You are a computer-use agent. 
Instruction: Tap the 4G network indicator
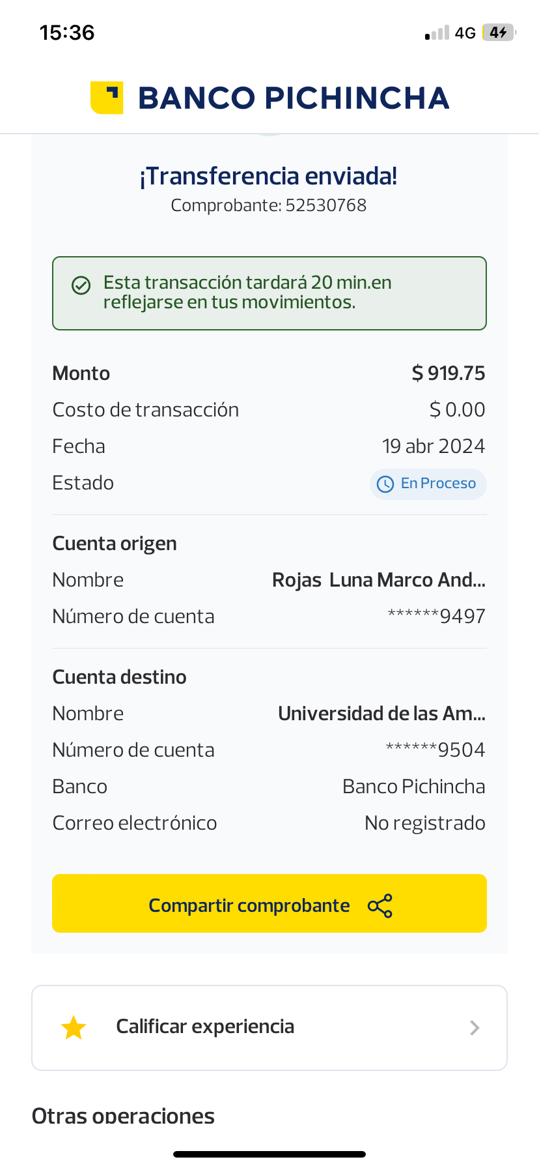[465, 33]
